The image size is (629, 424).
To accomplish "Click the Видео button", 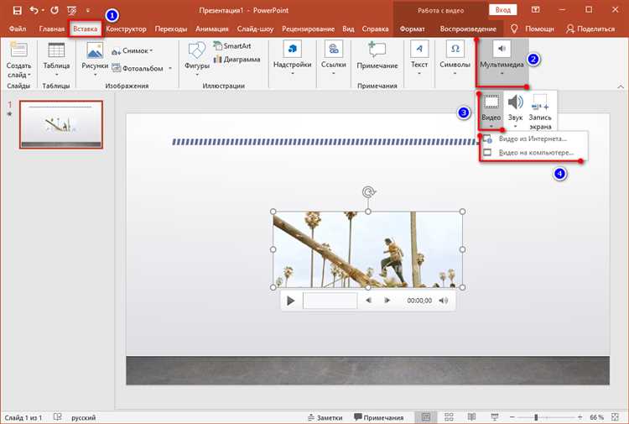I will 491,111.
